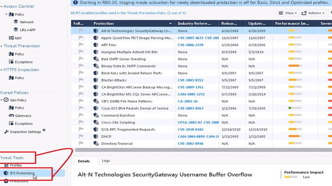Click follow-up flag for Alt-N Technologies row
The height and width of the screenshot is (186, 332).
pos(81,31)
